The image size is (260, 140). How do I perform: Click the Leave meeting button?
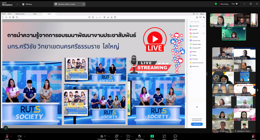(253, 137)
